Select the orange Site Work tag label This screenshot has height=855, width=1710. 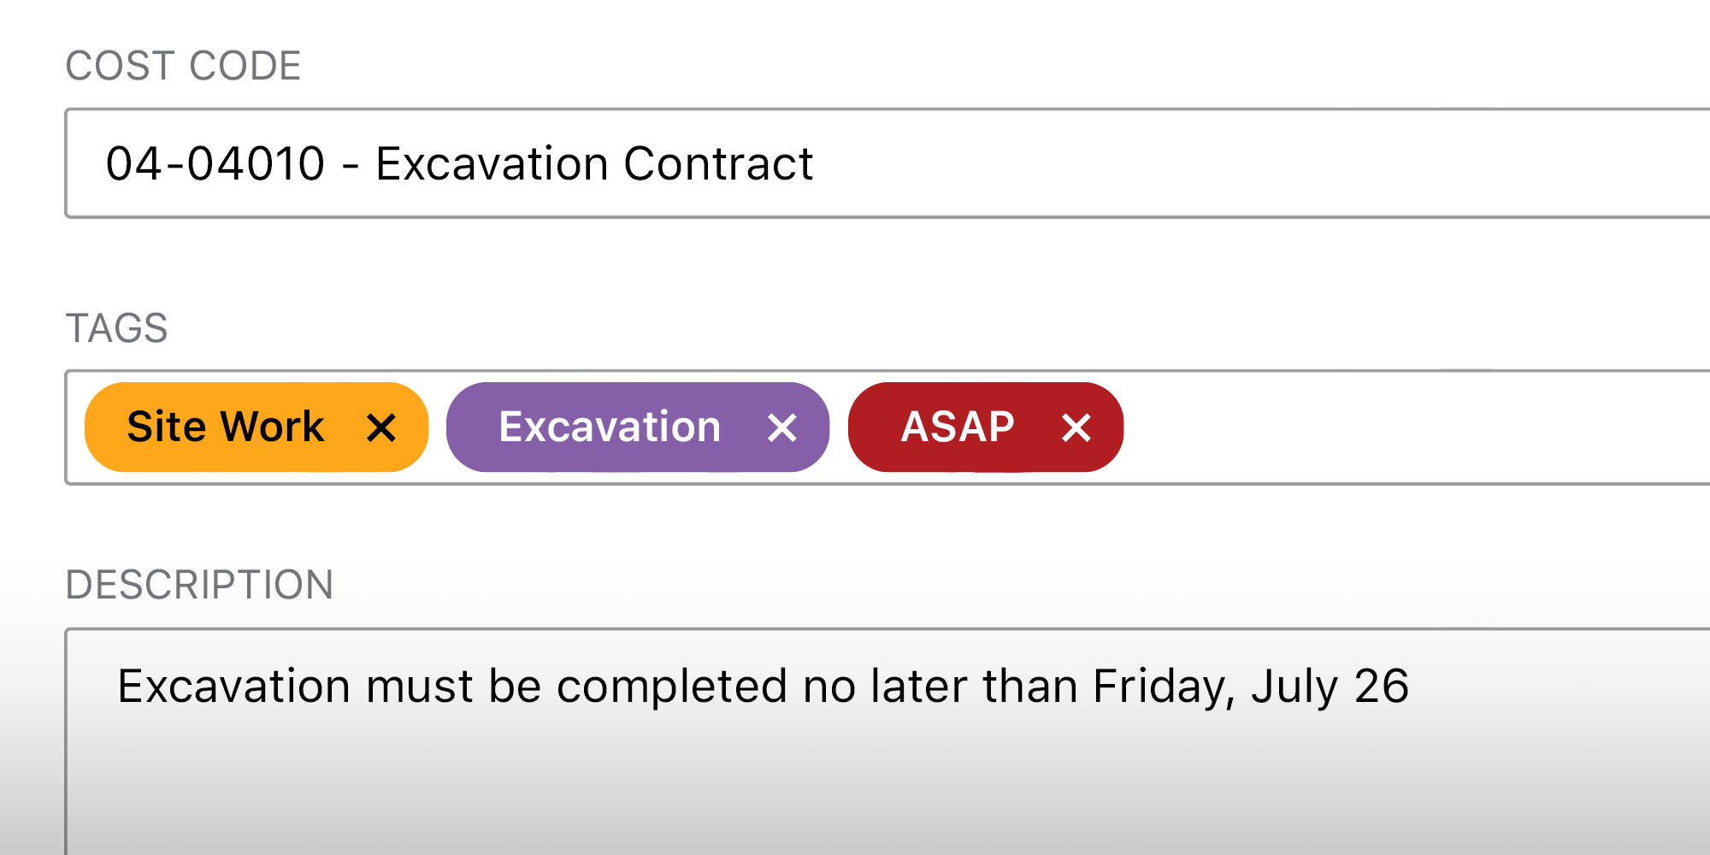226,427
